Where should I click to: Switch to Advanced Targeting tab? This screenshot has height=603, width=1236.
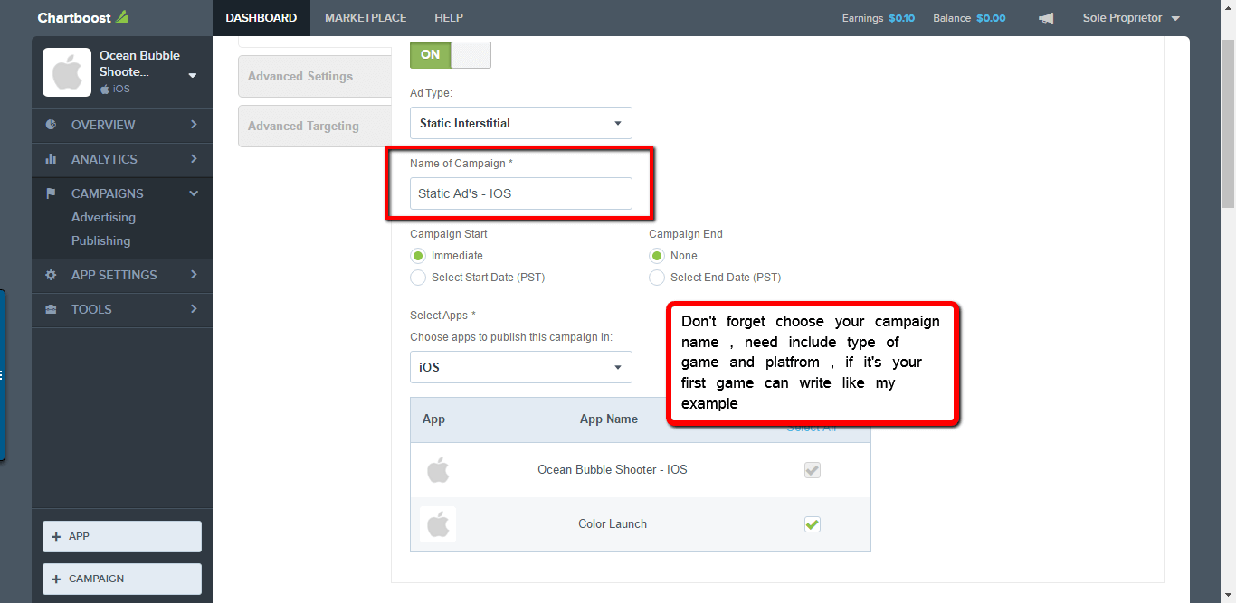[x=315, y=127]
